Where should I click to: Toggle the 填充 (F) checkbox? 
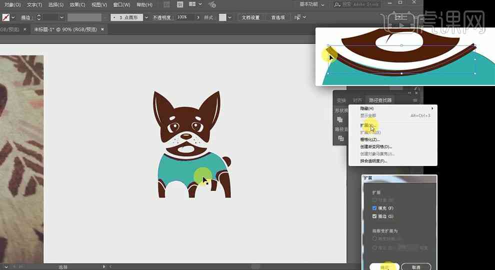click(x=374, y=208)
